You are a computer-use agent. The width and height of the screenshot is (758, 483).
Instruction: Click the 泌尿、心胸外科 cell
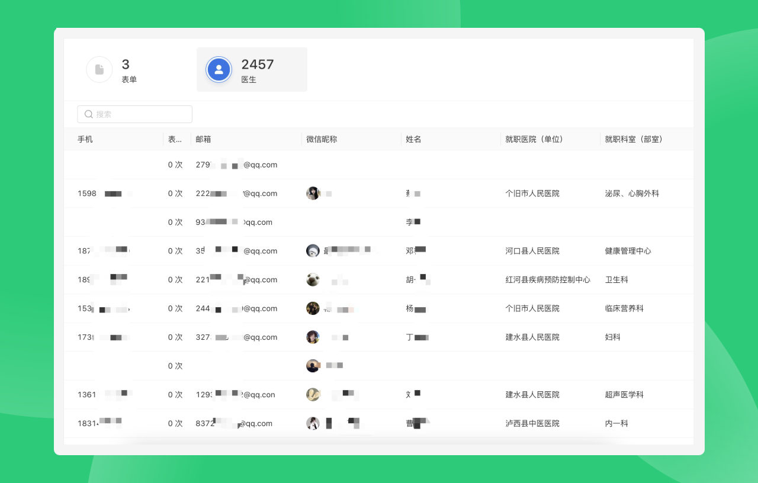632,194
